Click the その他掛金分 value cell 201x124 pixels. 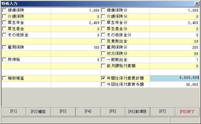pos(174,35)
